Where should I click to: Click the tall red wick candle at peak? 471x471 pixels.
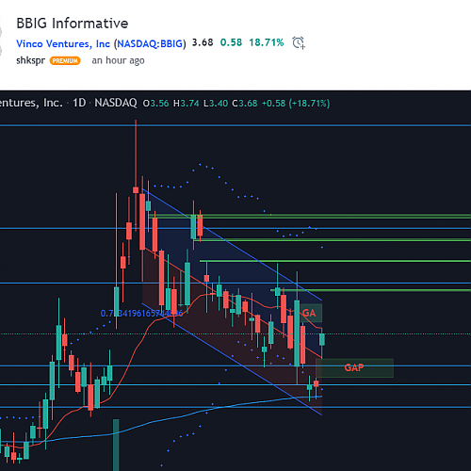point(136,175)
